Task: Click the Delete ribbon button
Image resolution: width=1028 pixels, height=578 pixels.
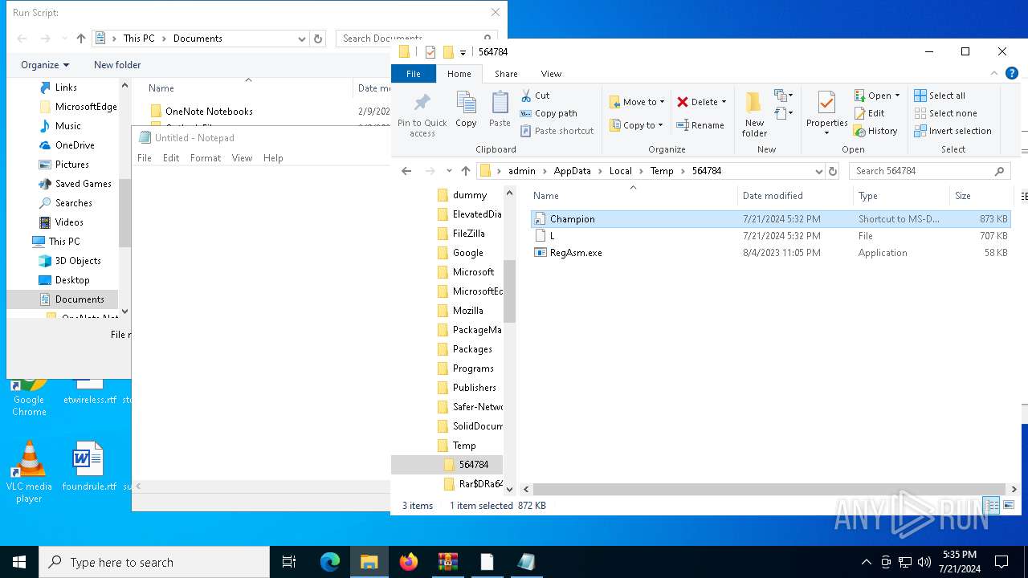Action: point(701,102)
